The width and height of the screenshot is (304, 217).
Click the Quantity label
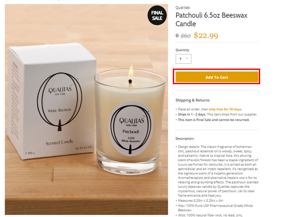coord(182,50)
